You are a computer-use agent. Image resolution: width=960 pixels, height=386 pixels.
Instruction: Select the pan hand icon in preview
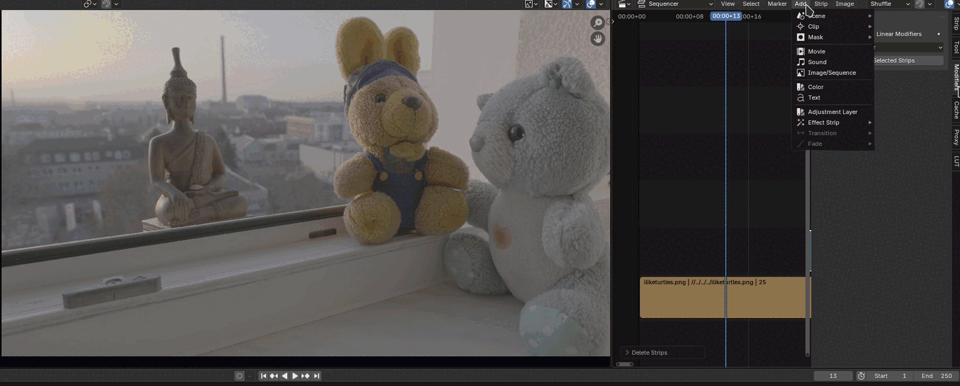point(598,39)
